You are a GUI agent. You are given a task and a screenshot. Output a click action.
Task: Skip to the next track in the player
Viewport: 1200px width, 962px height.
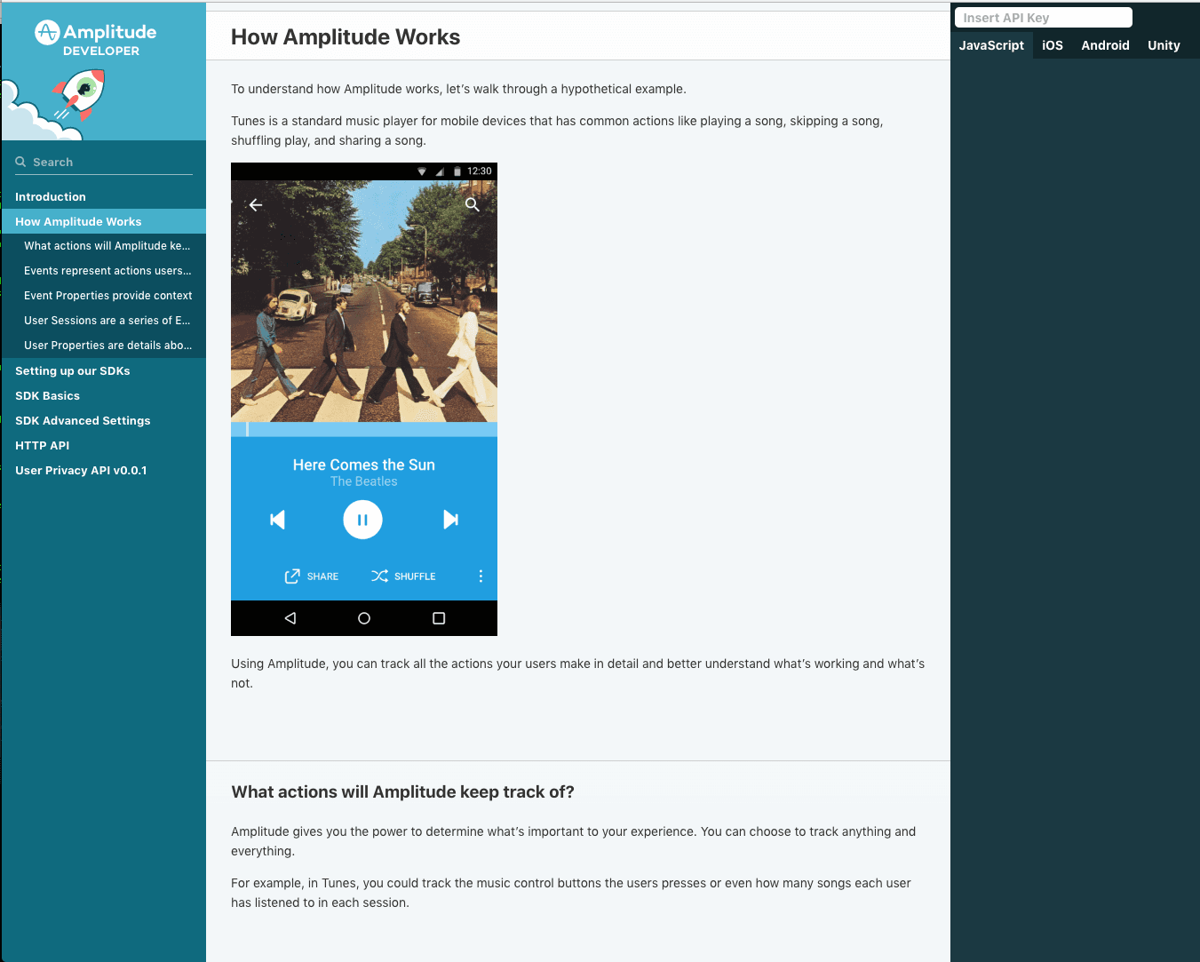[x=450, y=520]
